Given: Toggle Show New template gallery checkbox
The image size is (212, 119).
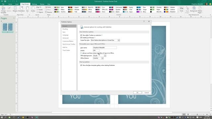Looking at the screenshot, I should pos(81,65).
